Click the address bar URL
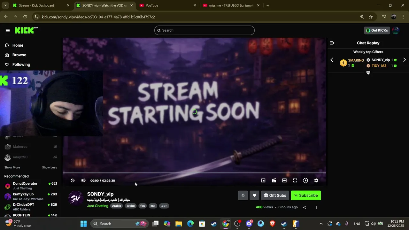 pyautogui.click(x=98, y=17)
